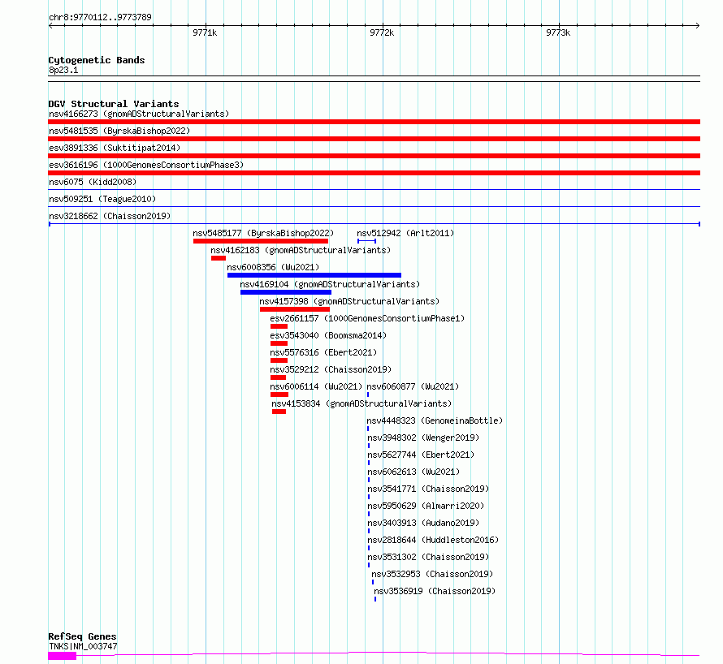The image size is (723, 664).
Task: Click the Cytogenetic Bands track title
Action: pyautogui.click(x=97, y=60)
